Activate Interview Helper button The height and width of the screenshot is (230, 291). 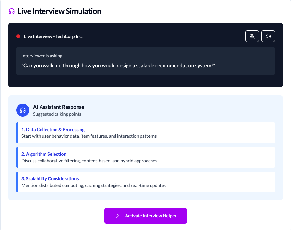click(x=145, y=216)
